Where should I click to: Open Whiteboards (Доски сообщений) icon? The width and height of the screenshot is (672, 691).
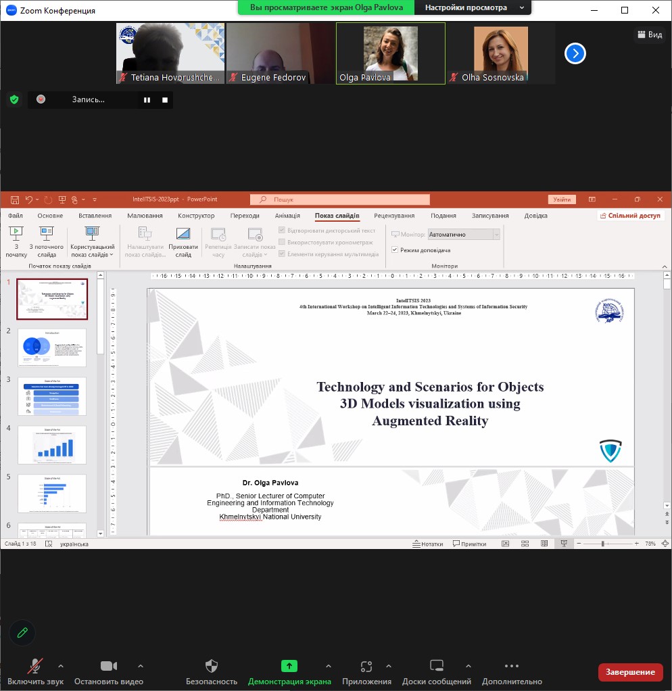[437, 666]
